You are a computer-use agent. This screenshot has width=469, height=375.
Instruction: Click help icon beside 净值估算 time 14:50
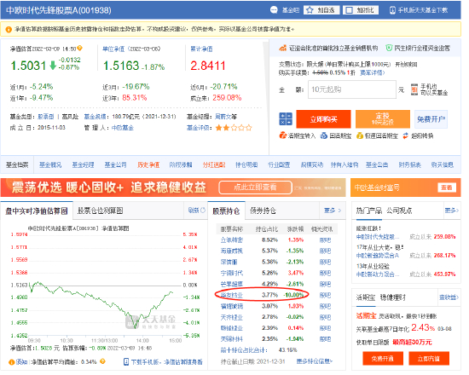point(79,48)
